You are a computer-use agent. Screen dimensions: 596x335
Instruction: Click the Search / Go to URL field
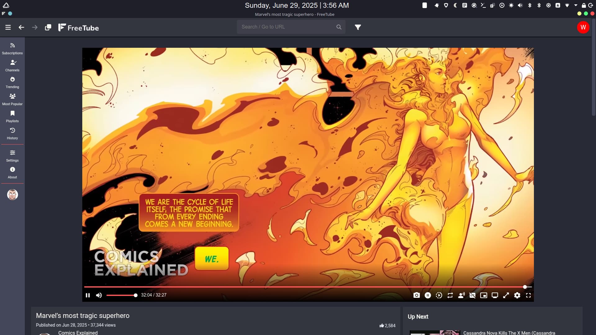[287, 27]
